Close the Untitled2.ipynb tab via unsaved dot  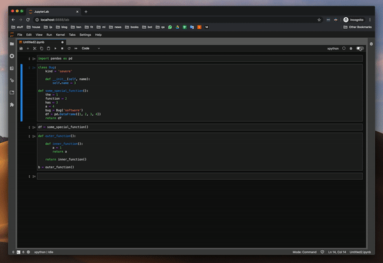[x=63, y=42]
